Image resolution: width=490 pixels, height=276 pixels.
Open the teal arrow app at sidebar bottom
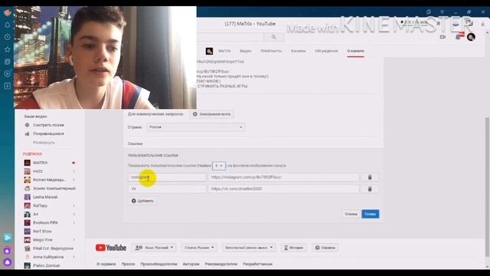8,238
